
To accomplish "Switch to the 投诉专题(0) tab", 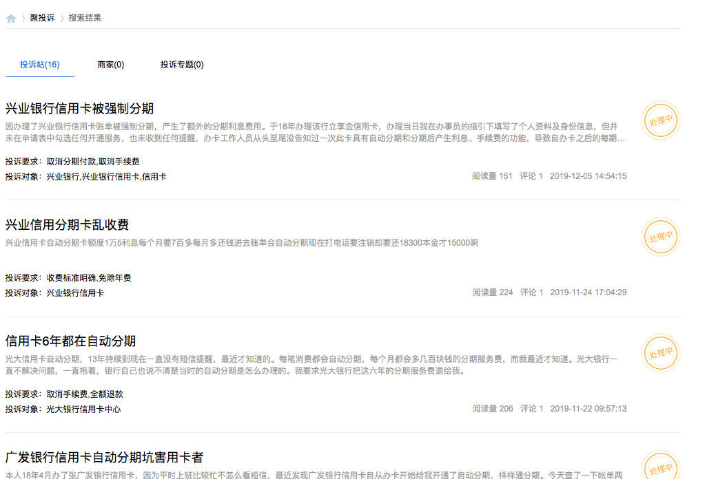I will tap(182, 65).
